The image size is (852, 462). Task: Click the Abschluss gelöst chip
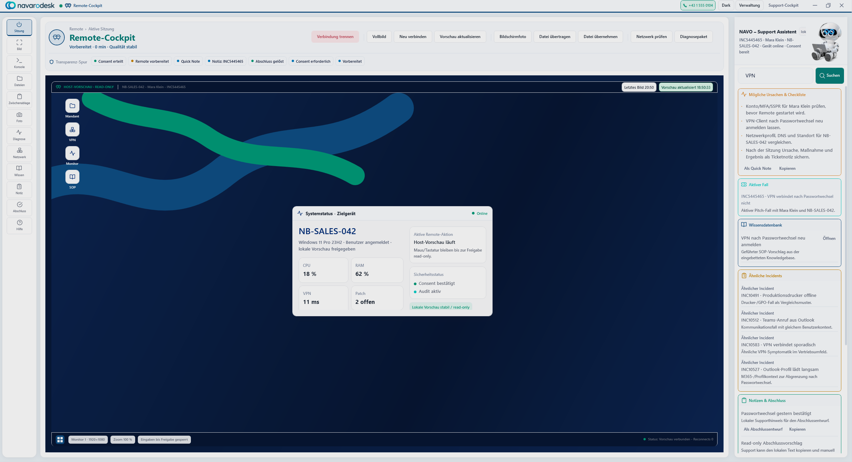(x=267, y=61)
